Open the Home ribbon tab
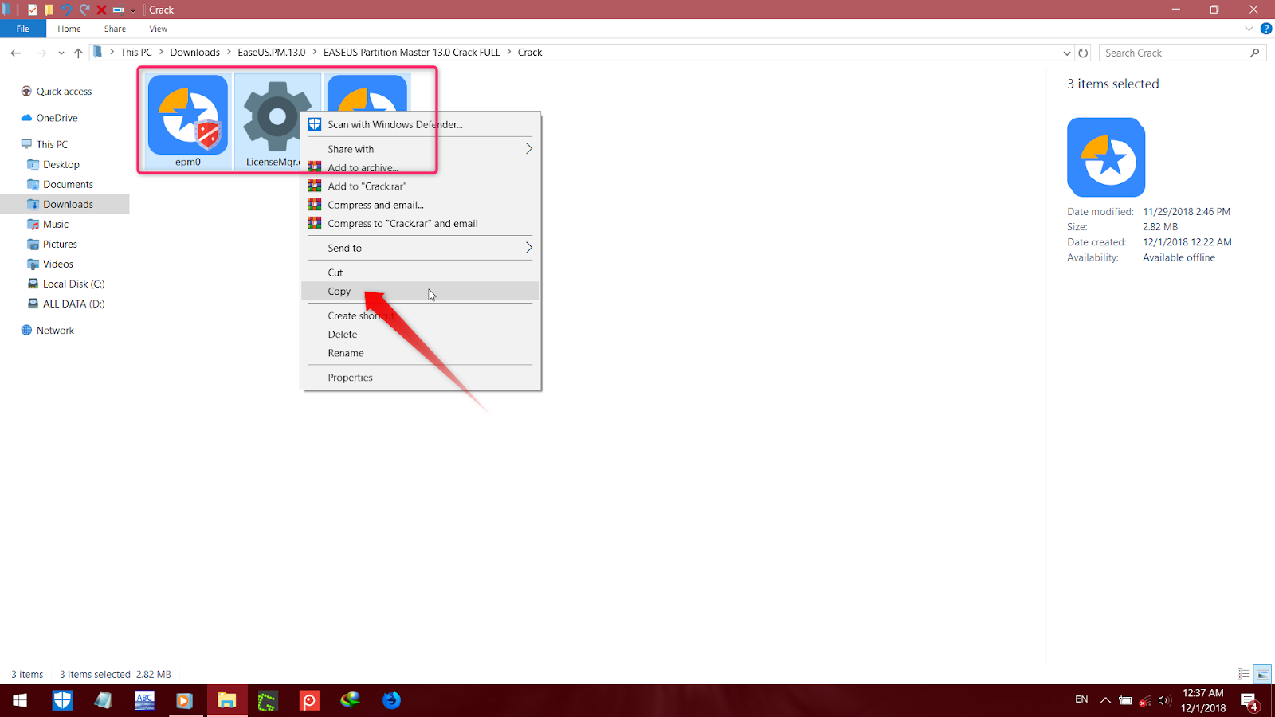The image size is (1275, 717). pos(69,29)
